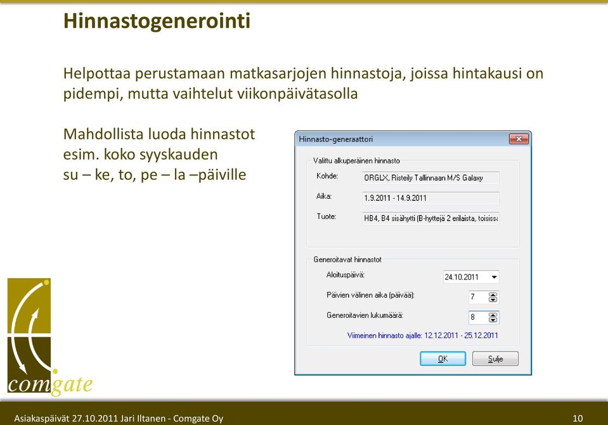Viewport: 608px width, 425px height.
Task: Click the Generoitavien lukumäärä value field
Action: (479, 317)
